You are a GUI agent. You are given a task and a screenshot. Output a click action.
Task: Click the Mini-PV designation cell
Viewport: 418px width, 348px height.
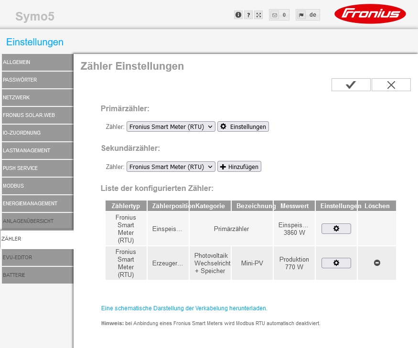[x=252, y=263]
